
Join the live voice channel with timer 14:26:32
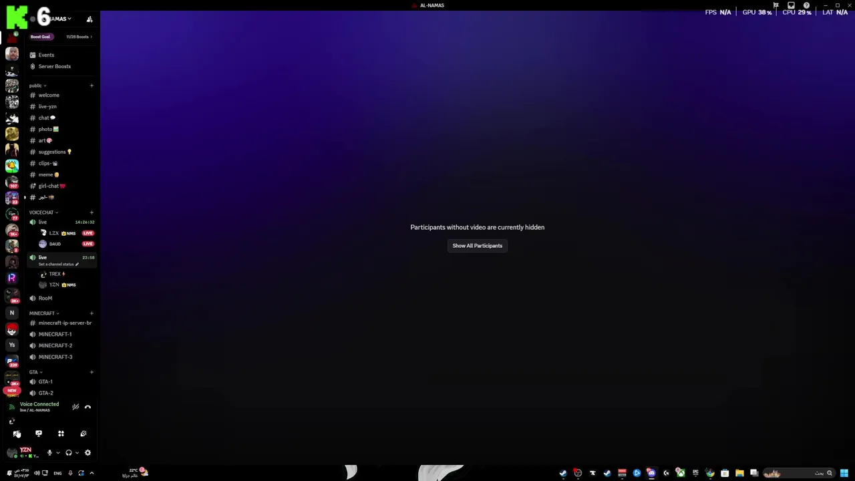point(61,222)
